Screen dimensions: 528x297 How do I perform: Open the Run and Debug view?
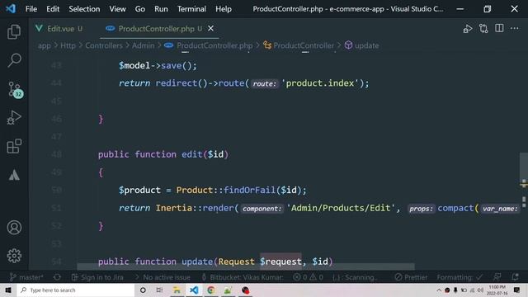(14, 117)
